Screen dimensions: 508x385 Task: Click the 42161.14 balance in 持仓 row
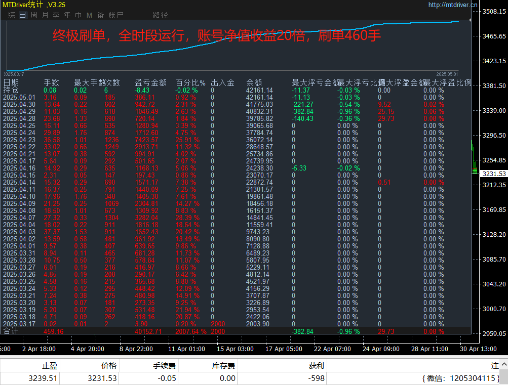[259, 90]
